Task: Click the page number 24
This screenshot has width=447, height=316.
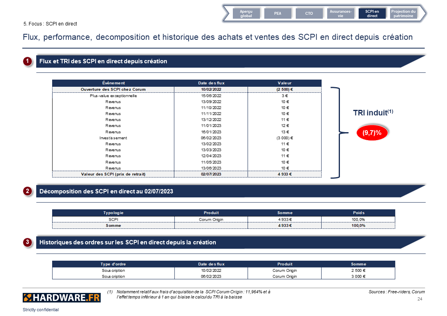Action: point(420,299)
